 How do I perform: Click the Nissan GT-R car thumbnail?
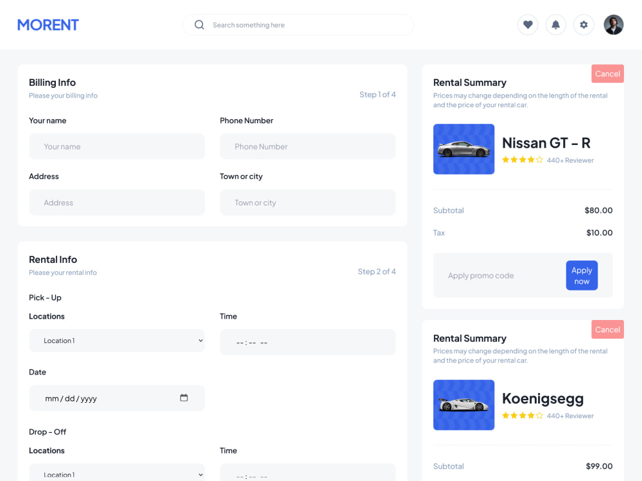coord(464,149)
